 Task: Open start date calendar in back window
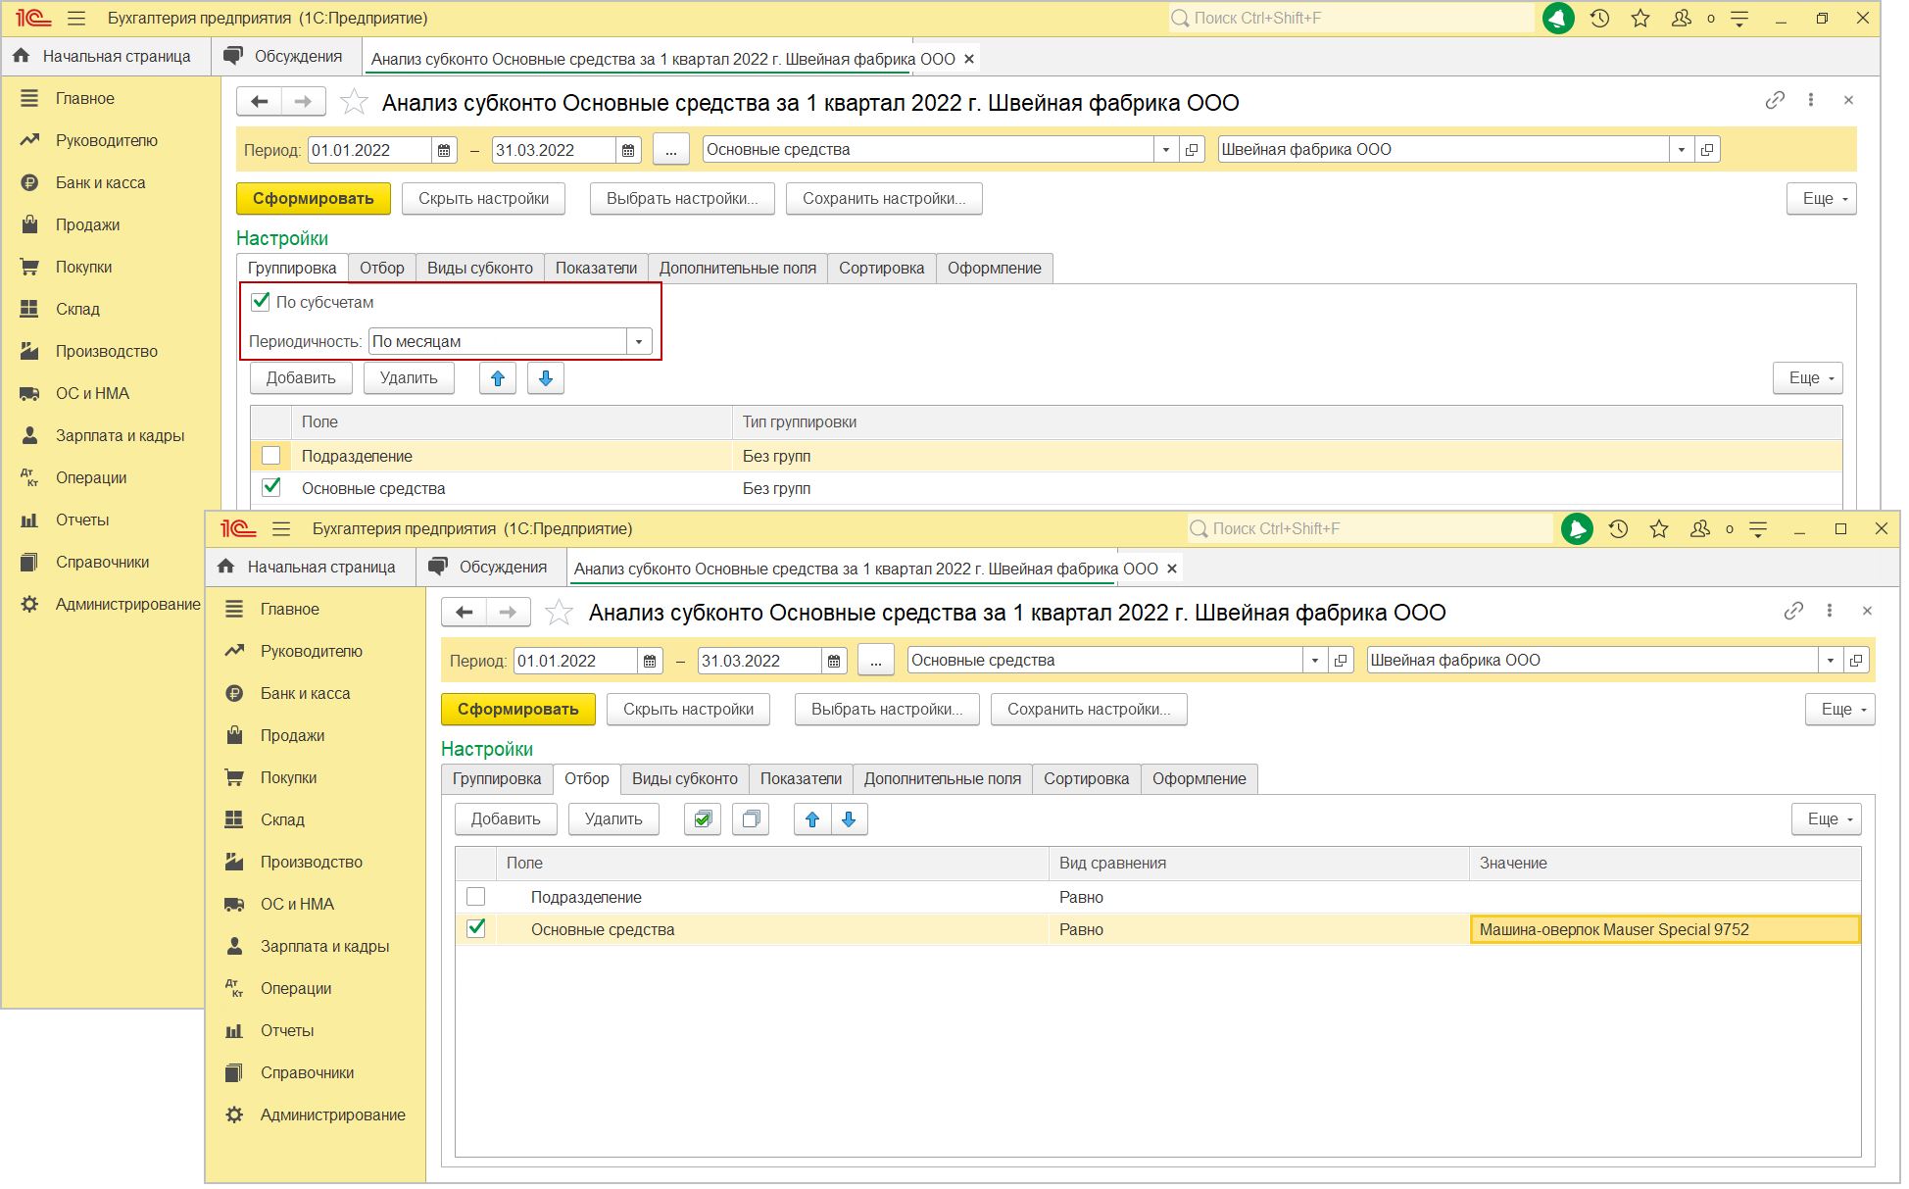click(x=444, y=151)
